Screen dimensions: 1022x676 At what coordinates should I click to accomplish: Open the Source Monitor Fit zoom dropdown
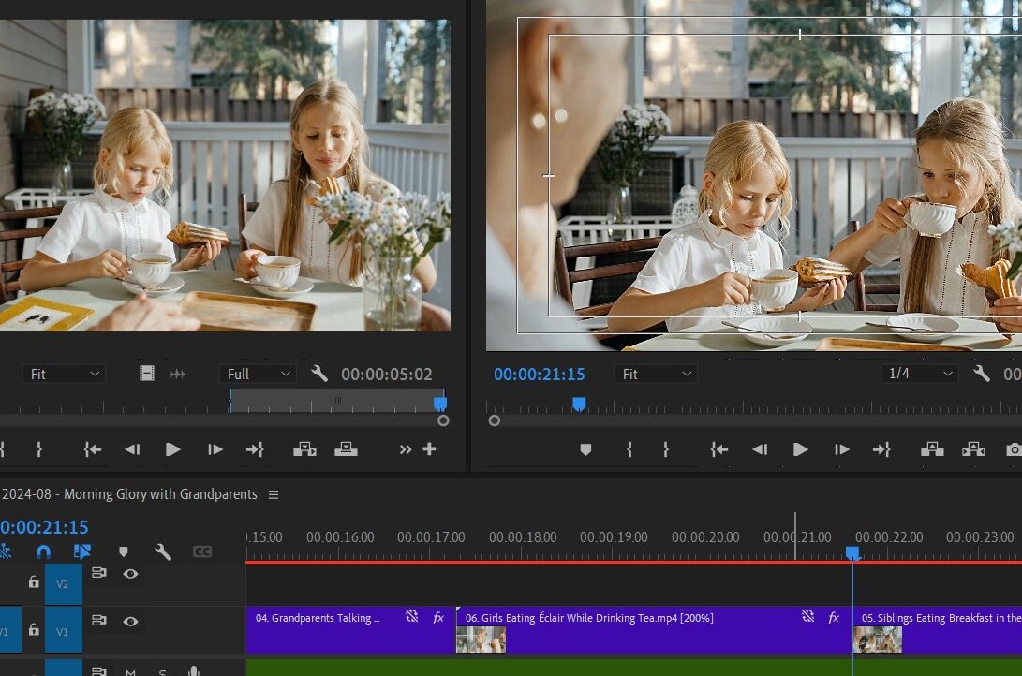coord(64,374)
